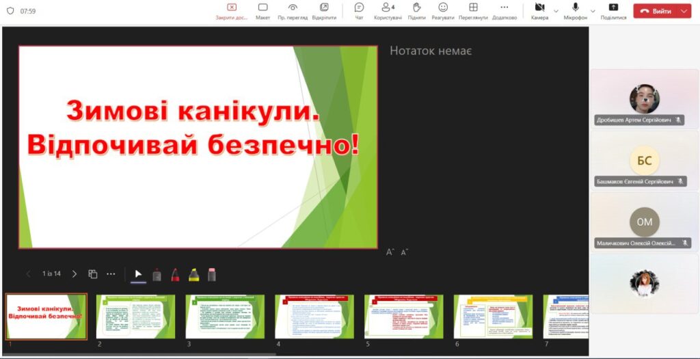
Task: Open the slide grid view icon
Action: 93,274
